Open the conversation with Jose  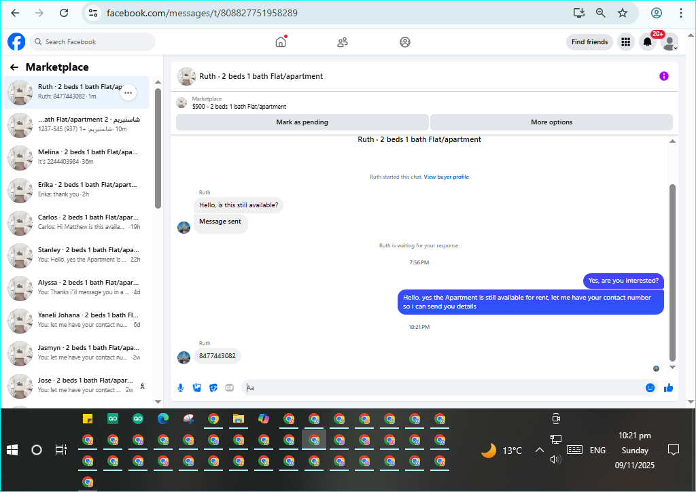76,385
